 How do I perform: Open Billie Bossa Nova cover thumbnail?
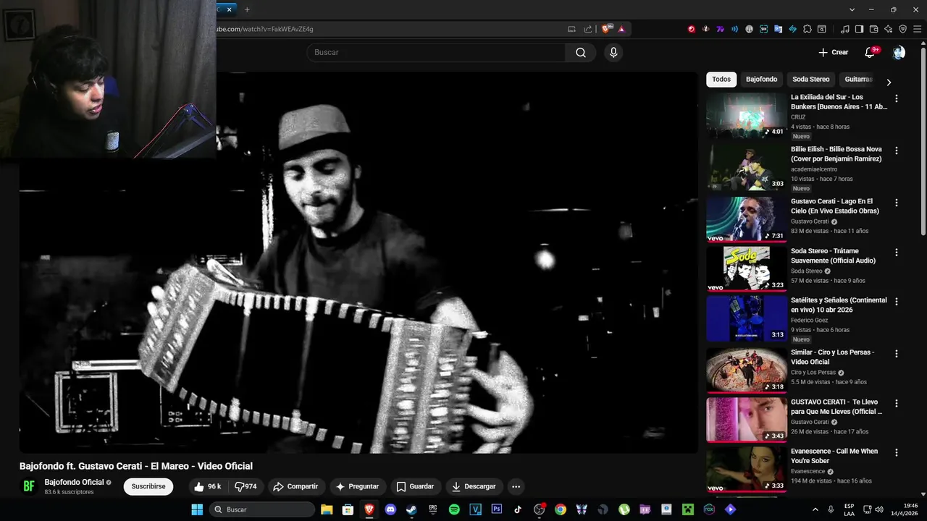click(x=747, y=167)
